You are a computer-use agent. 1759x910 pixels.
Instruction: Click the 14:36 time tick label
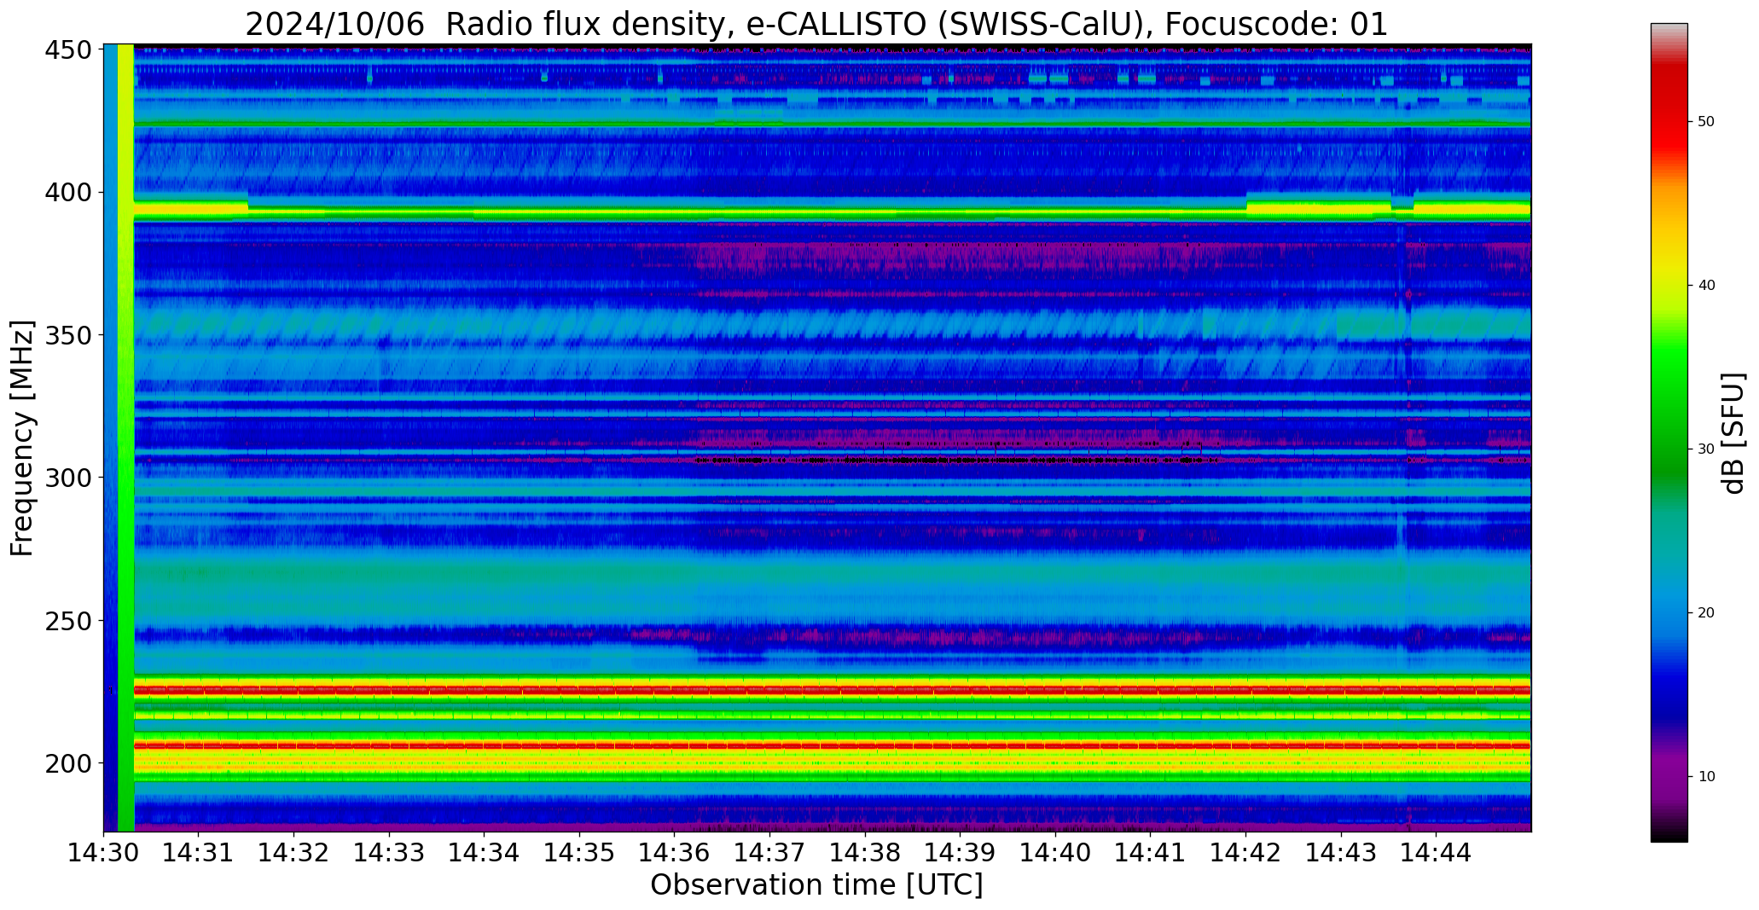coord(675,852)
